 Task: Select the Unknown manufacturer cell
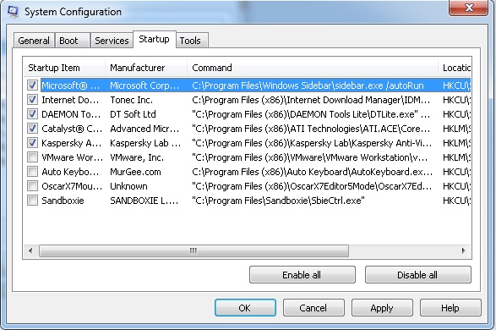click(128, 186)
